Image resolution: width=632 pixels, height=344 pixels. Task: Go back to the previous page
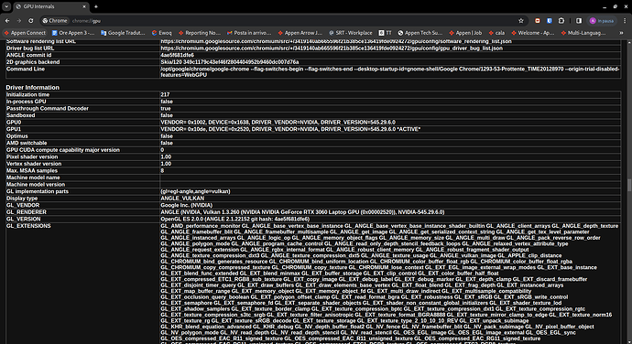click(x=7, y=20)
